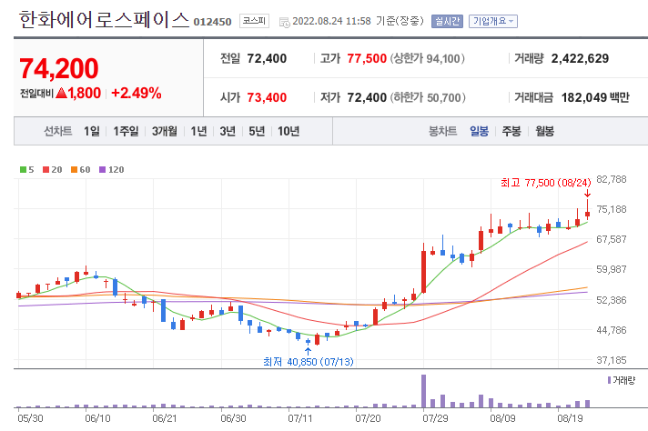The image size is (648, 431).
Task: Click the 고가 value 77,500
Action: [x=367, y=58]
